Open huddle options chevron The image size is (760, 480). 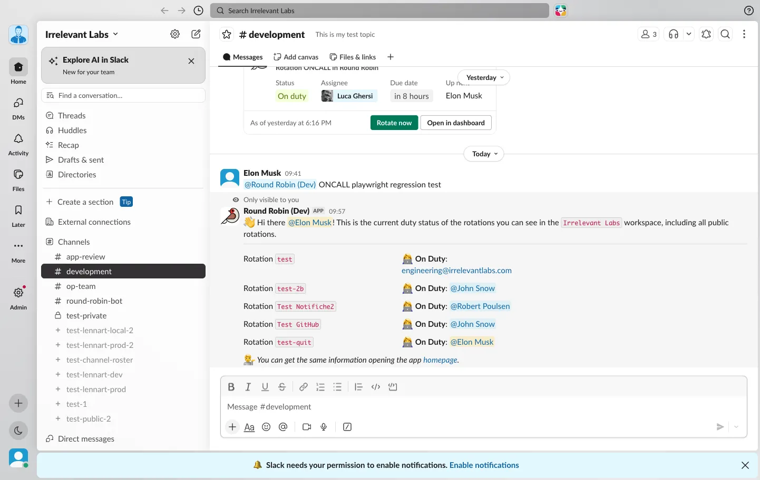[688, 34]
